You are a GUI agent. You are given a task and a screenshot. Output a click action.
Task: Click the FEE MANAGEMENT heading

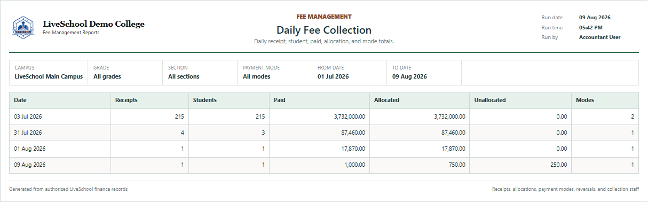(324, 17)
